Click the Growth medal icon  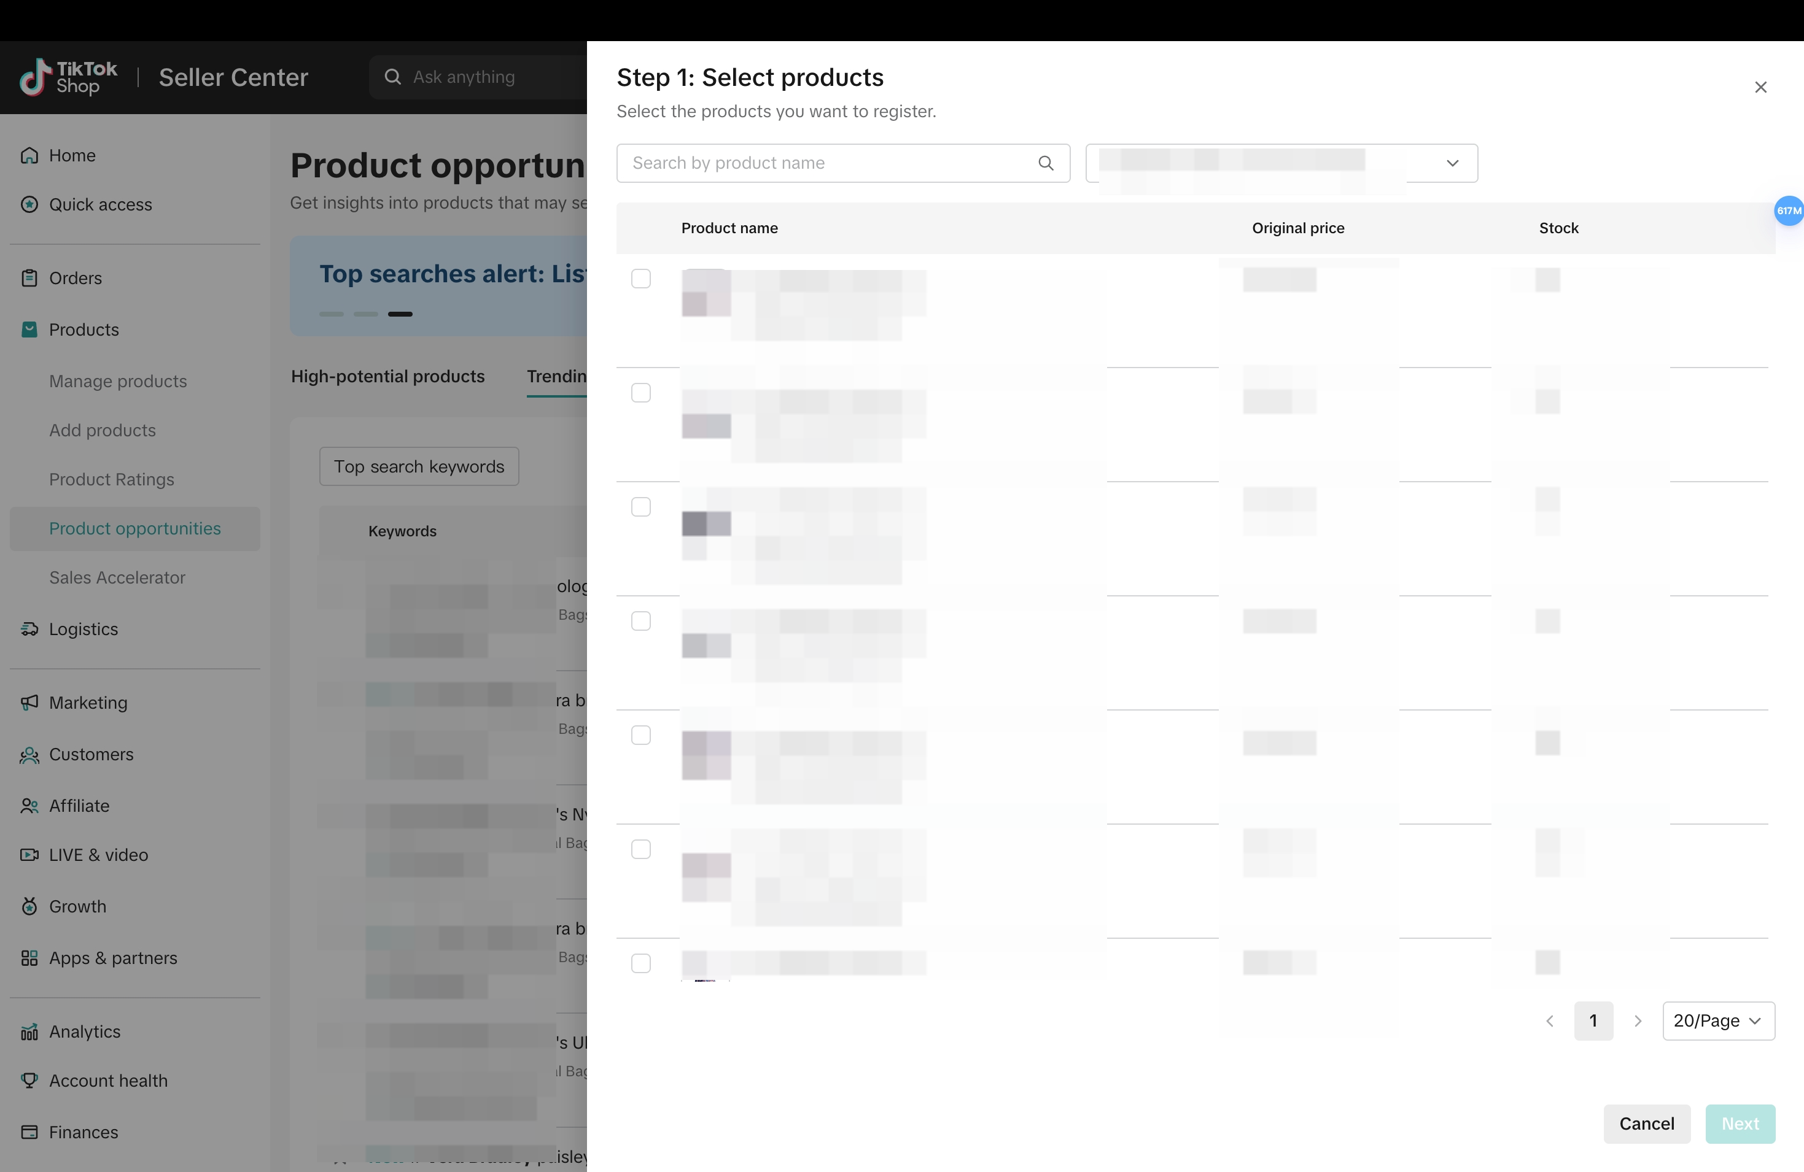tap(29, 906)
